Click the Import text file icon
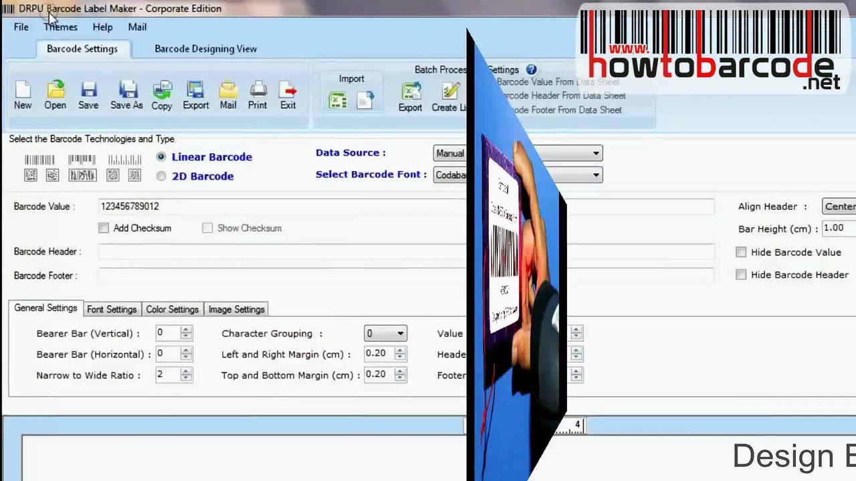This screenshot has height=481, width=856. point(365,100)
